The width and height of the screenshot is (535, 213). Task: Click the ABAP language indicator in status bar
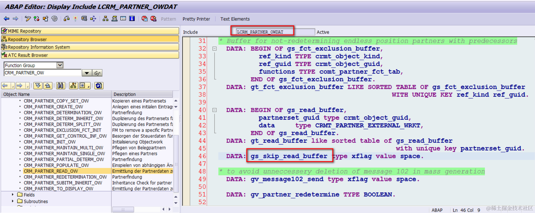437,210
